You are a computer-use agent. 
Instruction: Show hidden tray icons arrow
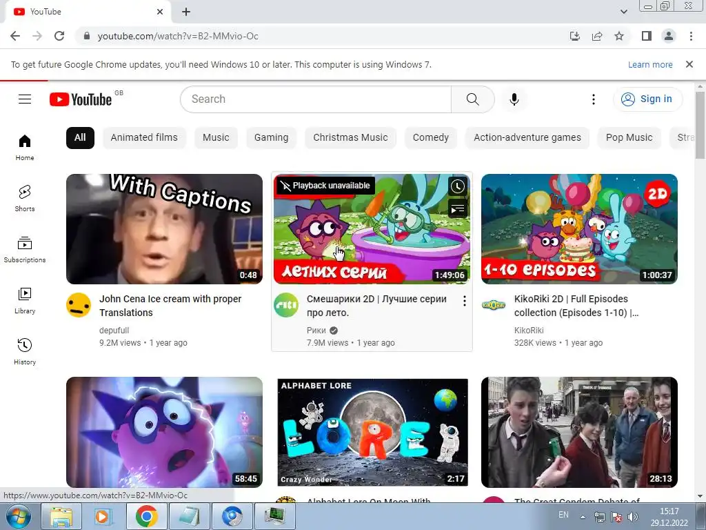(x=583, y=517)
